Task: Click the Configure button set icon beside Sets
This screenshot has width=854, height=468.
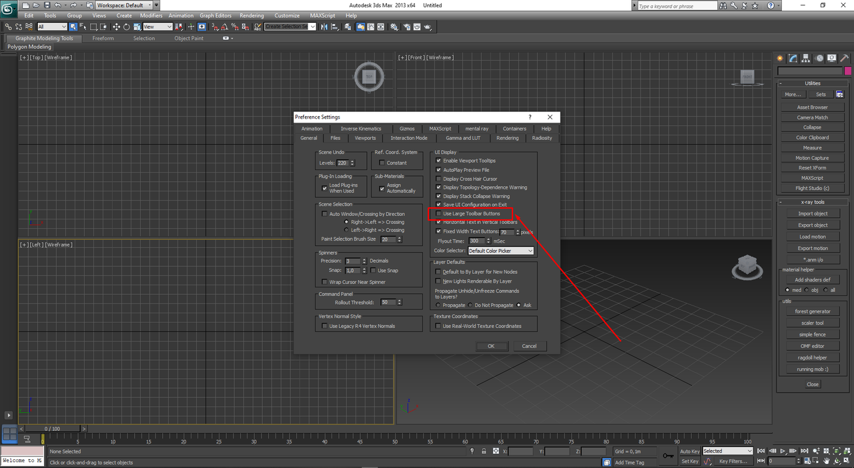Action: pos(839,94)
